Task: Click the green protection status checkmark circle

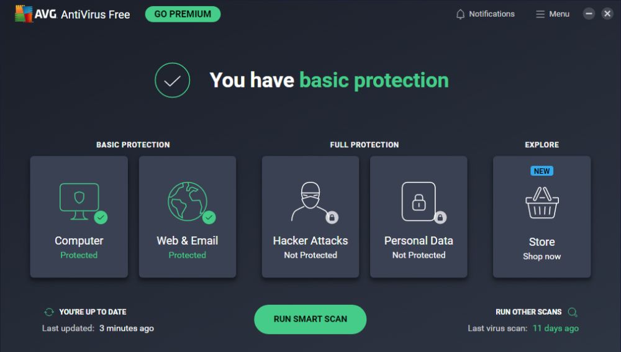Action: (x=172, y=80)
